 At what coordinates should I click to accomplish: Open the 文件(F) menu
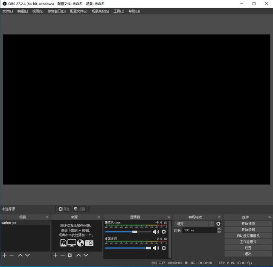[x=8, y=11]
